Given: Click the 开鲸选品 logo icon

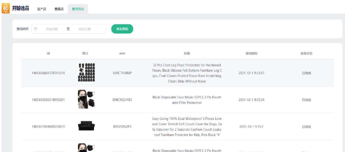Looking at the screenshot, I should tap(6, 8).
